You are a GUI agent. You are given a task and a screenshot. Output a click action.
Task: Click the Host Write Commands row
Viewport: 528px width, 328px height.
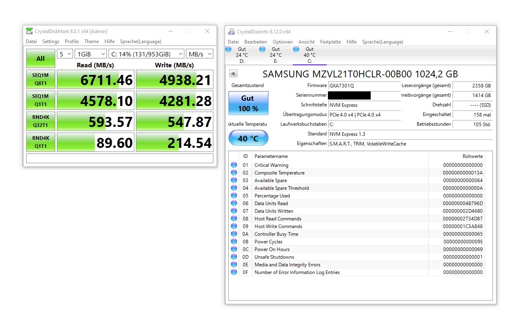coord(357,226)
